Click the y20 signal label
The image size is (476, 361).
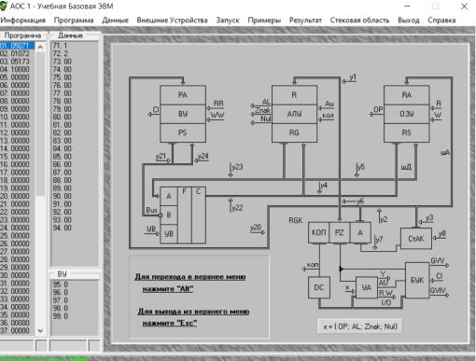coord(255,228)
